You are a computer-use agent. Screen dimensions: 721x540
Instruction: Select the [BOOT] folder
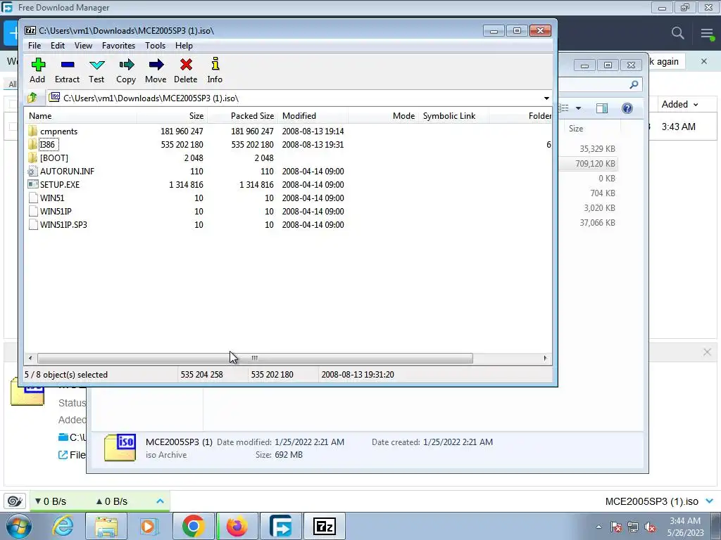54,158
